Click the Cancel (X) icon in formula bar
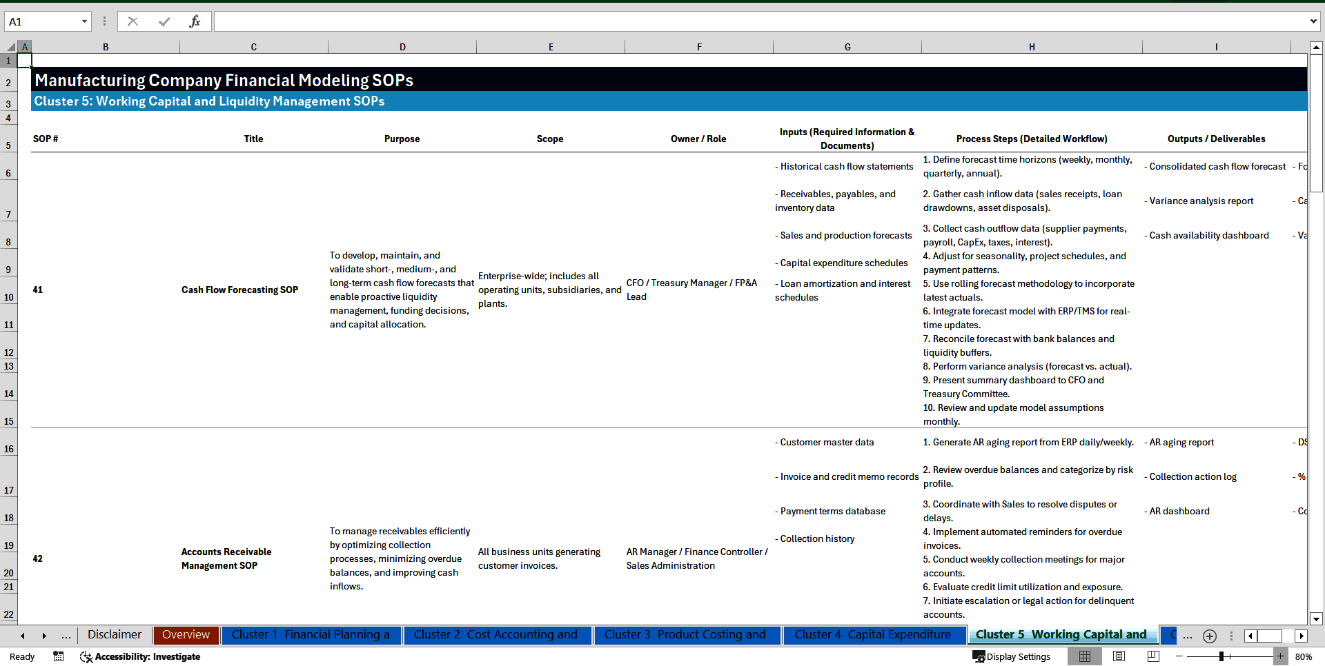Viewport: 1325px width, 666px height. [132, 21]
